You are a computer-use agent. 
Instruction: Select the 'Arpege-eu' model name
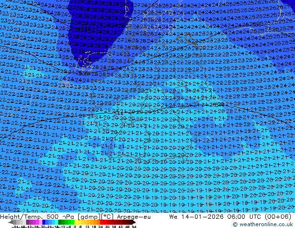click(x=134, y=217)
